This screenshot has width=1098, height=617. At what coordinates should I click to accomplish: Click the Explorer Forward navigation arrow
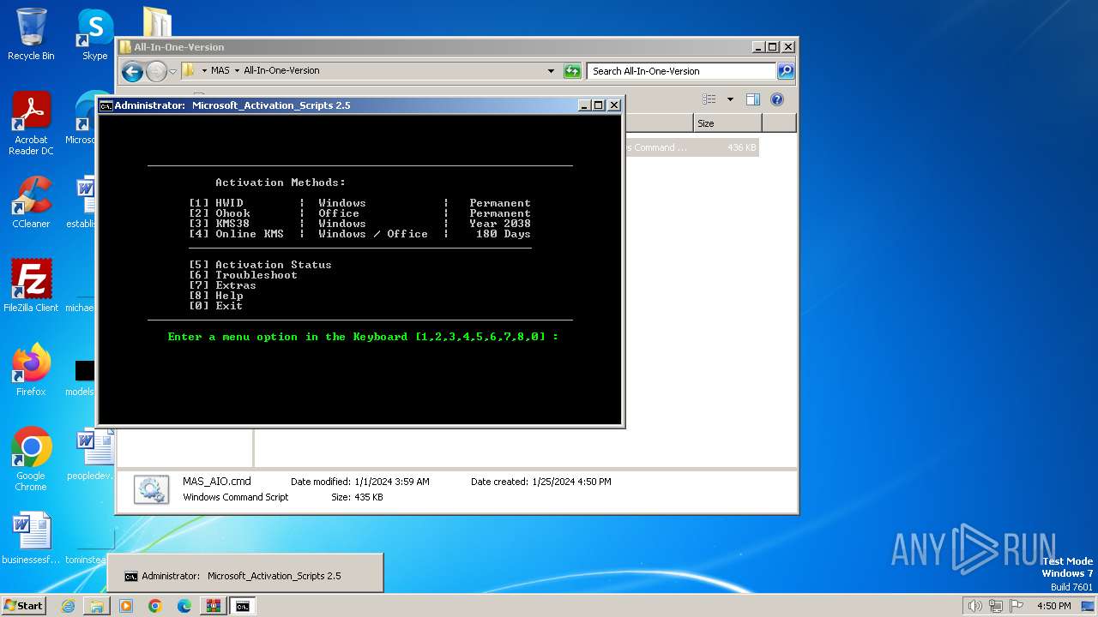click(156, 71)
